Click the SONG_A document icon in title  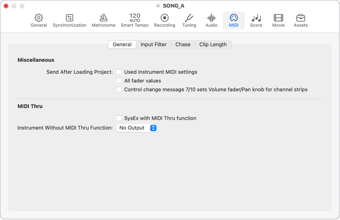tap(158, 6)
